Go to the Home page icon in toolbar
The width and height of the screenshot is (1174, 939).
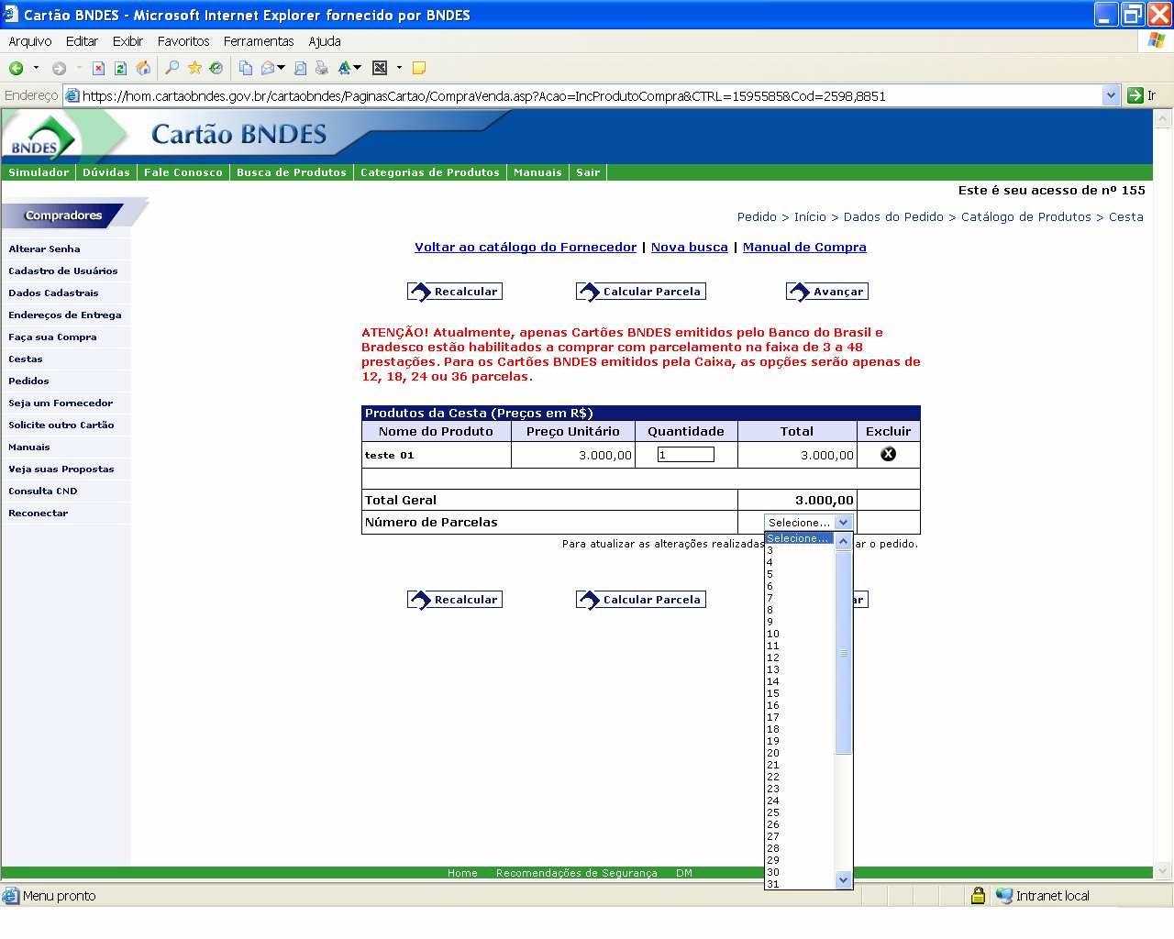point(143,68)
